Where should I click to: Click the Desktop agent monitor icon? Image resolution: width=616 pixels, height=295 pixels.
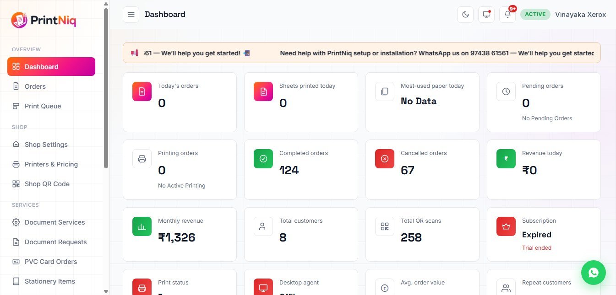263,287
